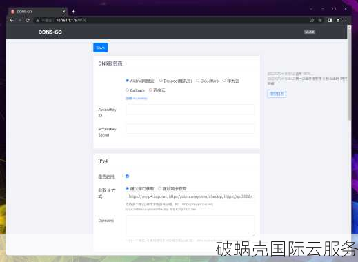Viewport: 358px width, 262px height.
Task: Click the IPv4 URL list input field
Action: 190,196
